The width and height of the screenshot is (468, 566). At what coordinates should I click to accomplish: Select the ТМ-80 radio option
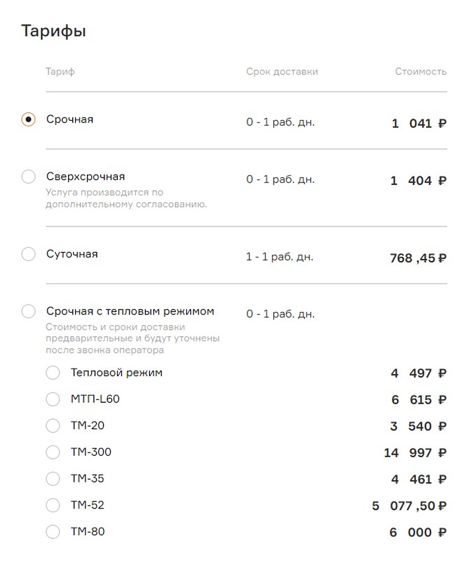point(53,532)
